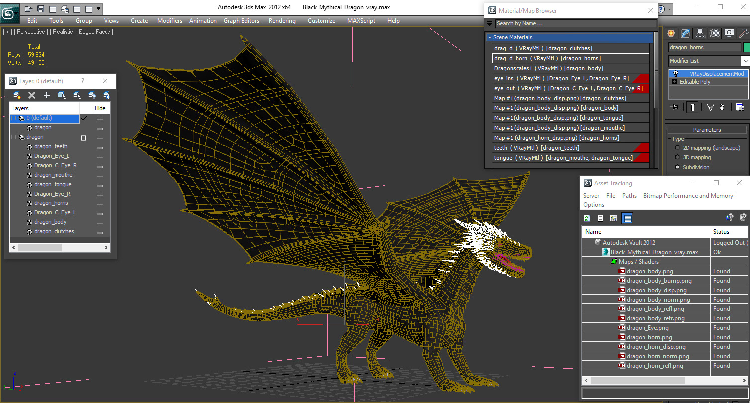Click the Save File floppy disk icon
Screen dimensions: 750x403
click(41, 9)
